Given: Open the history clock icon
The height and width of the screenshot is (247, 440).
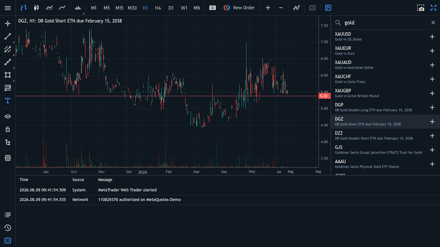Looking at the screenshot, I should coord(8,228).
